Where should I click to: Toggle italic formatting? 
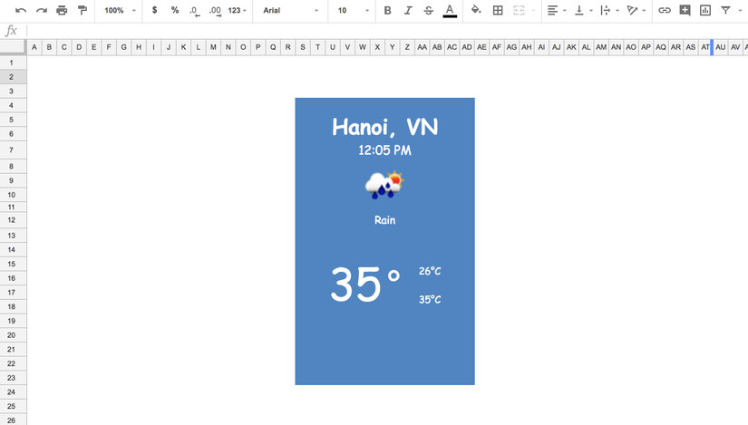click(x=408, y=11)
